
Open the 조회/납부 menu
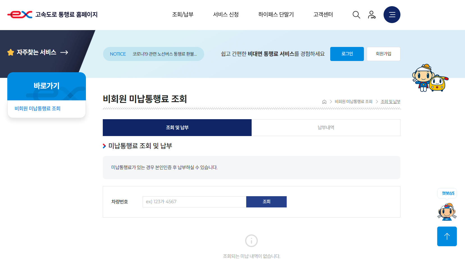pyautogui.click(x=183, y=15)
